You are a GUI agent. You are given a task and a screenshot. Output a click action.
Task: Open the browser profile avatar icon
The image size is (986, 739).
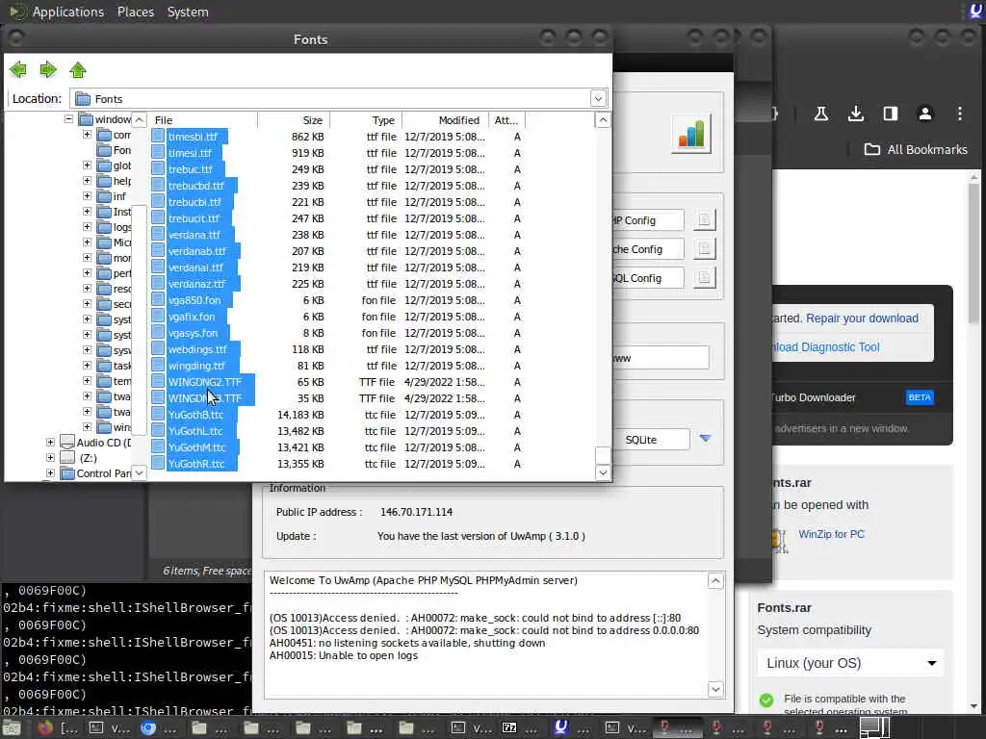pyautogui.click(x=924, y=114)
